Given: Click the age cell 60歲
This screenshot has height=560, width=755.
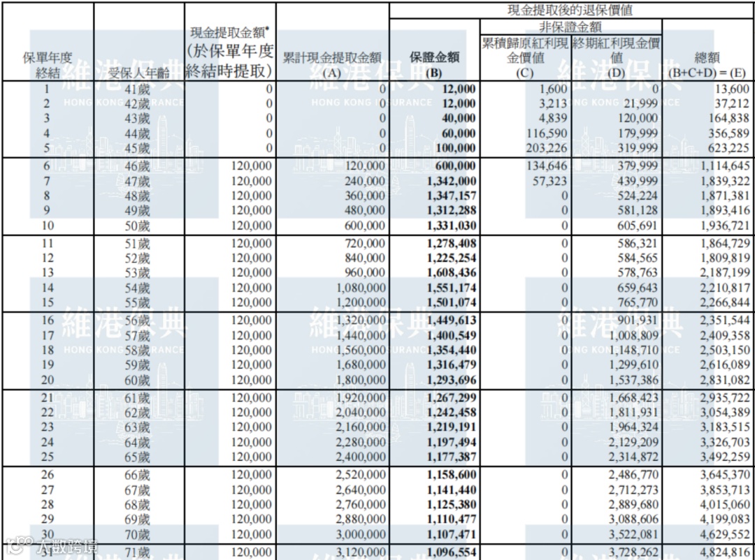Looking at the screenshot, I should point(137,380).
